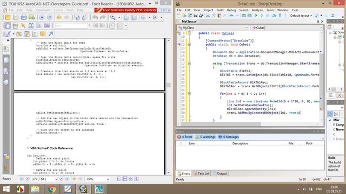The image size is (346, 194).
Task: Click the ENG language indicator in system tray
Action: pos(319,189)
